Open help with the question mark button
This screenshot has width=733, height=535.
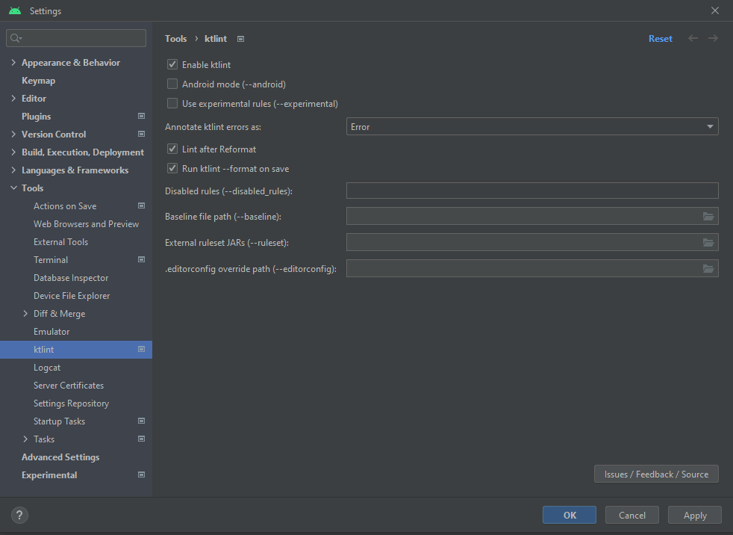click(x=19, y=516)
